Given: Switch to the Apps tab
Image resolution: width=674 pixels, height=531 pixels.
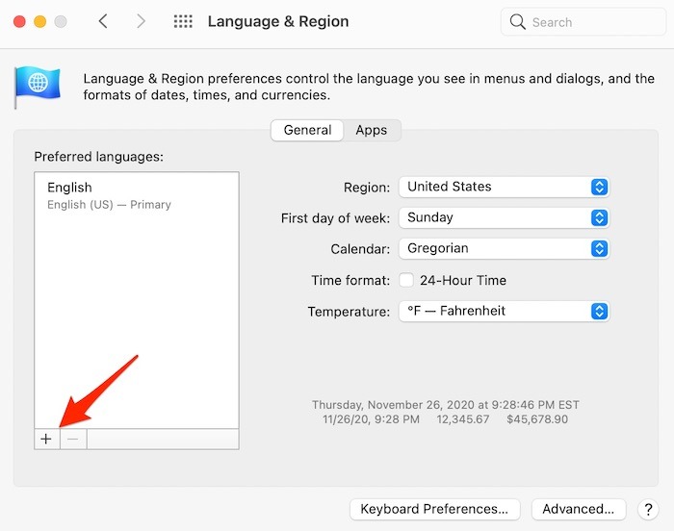Looking at the screenshot, I should [372, 130].
